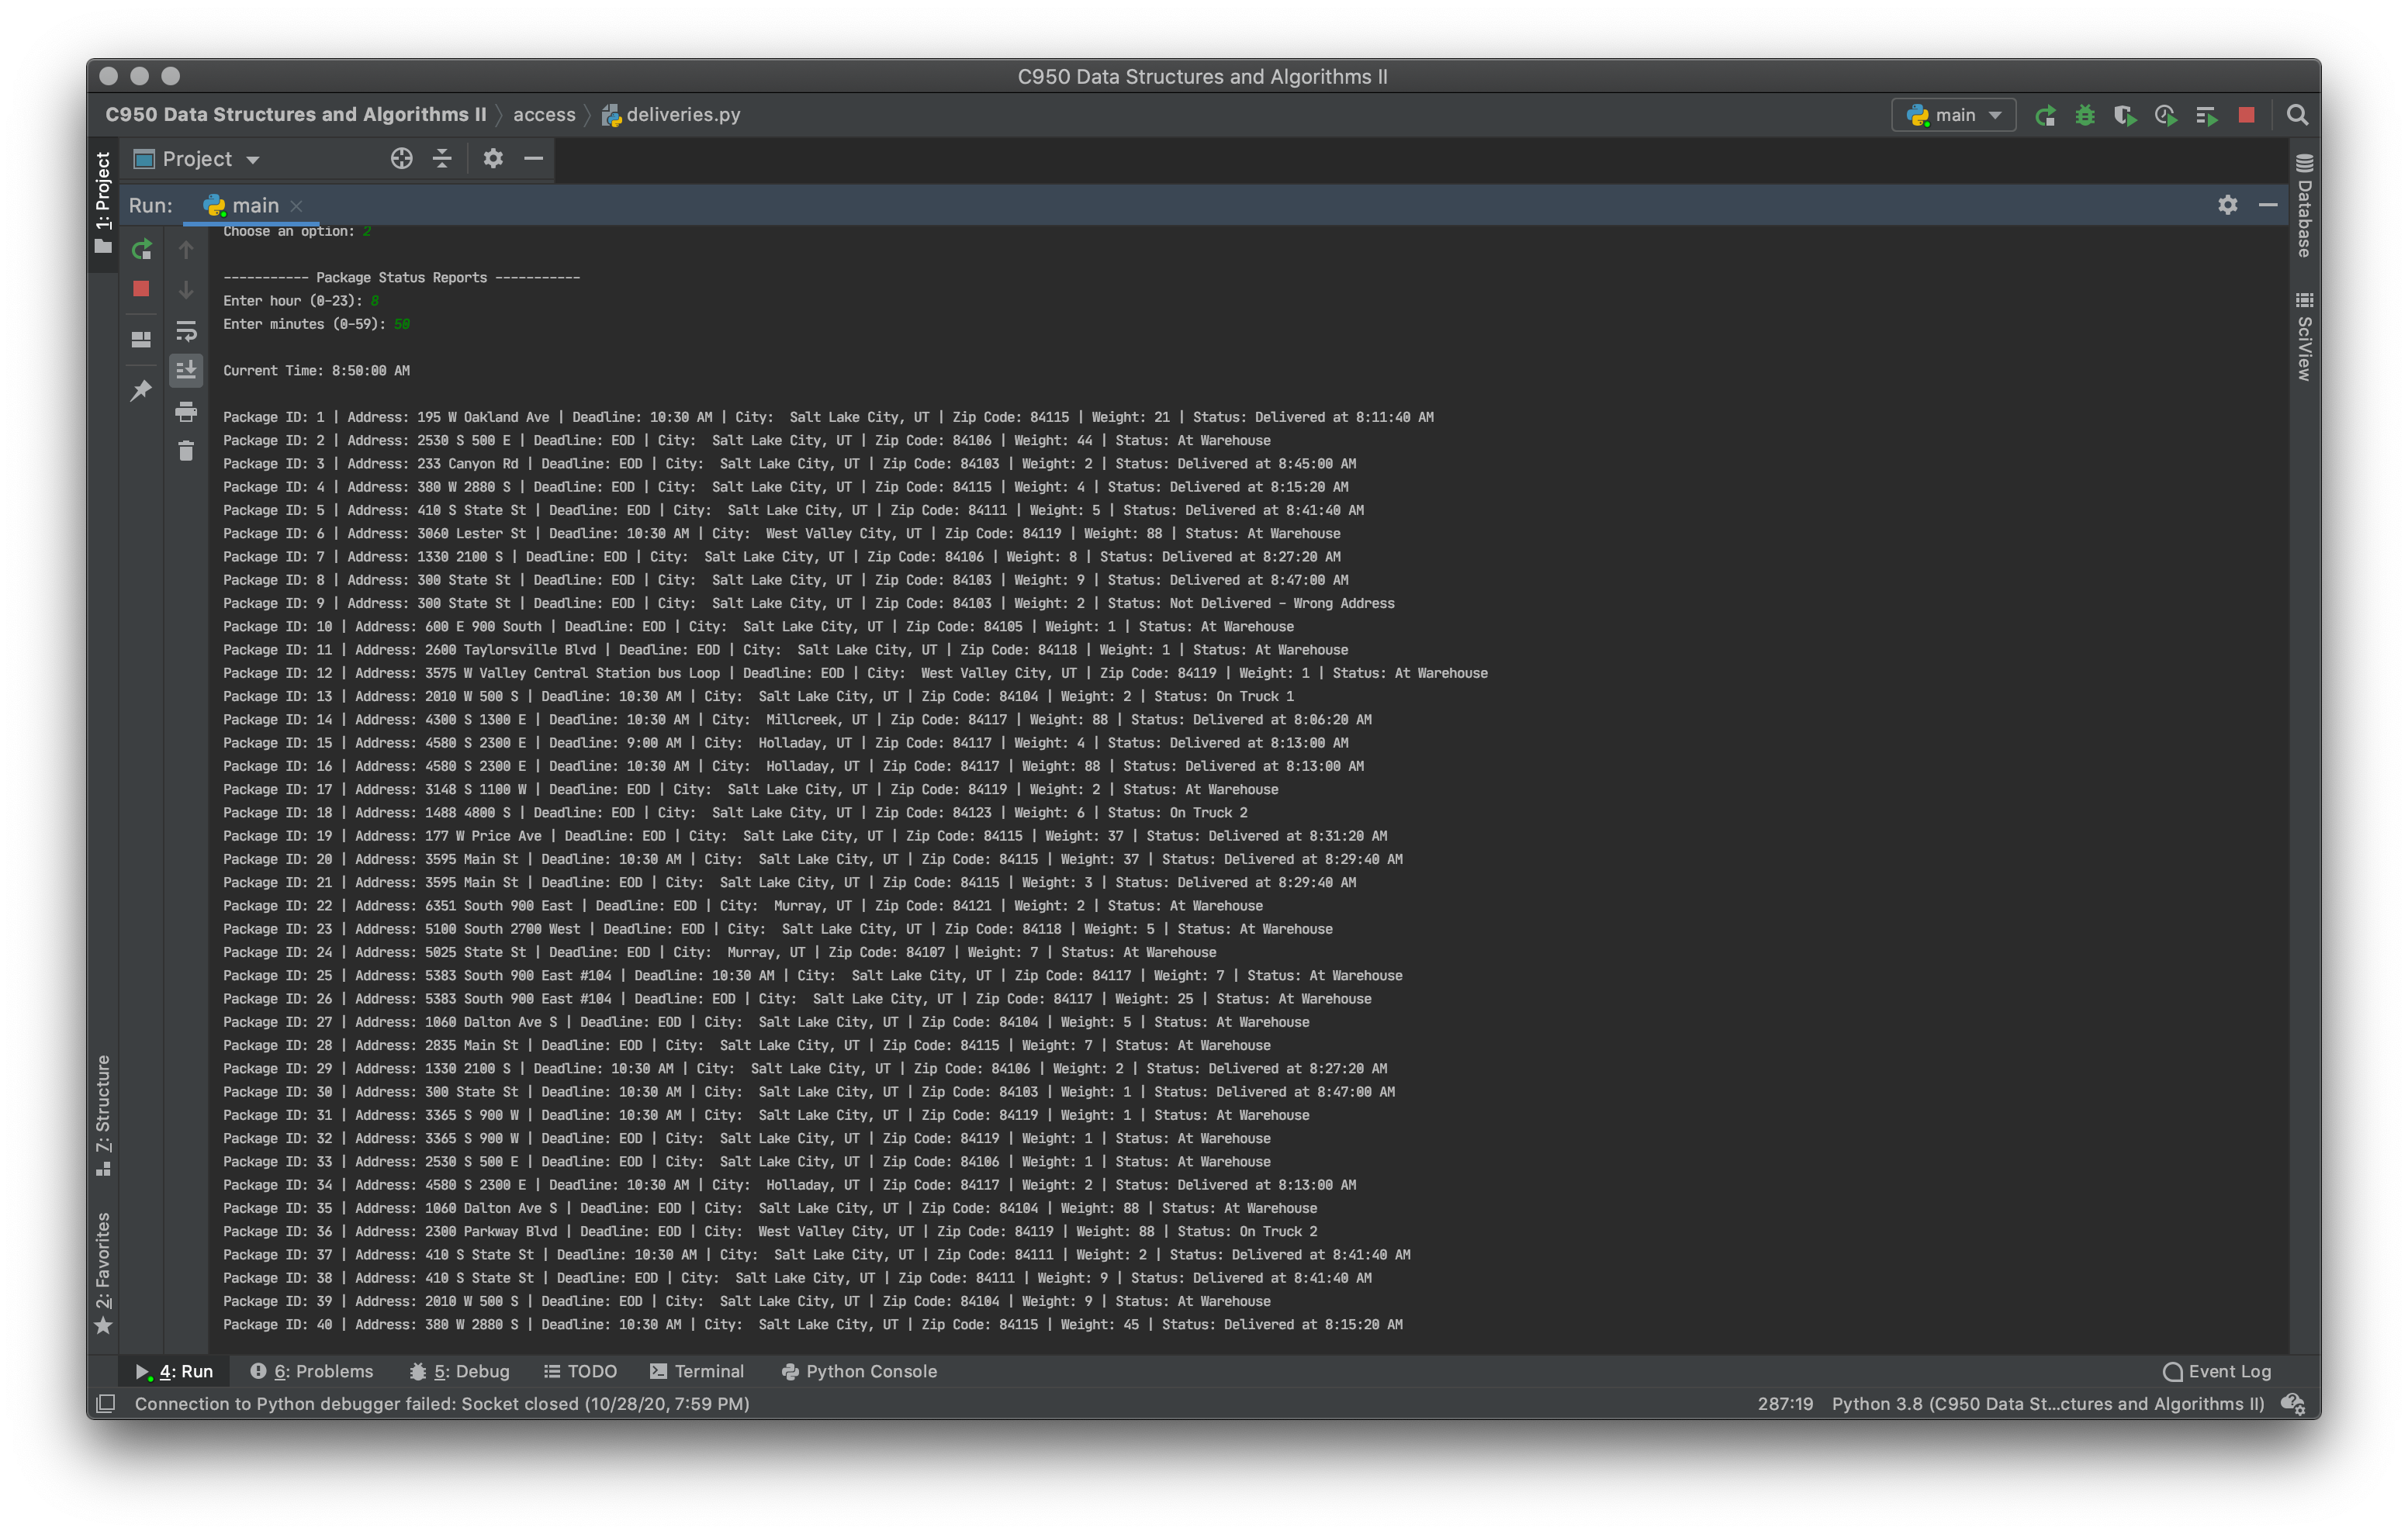Click the Profile main icon in toolbar
The height and width of the screenshot is (1534, 2408).
click(2165, 115)
